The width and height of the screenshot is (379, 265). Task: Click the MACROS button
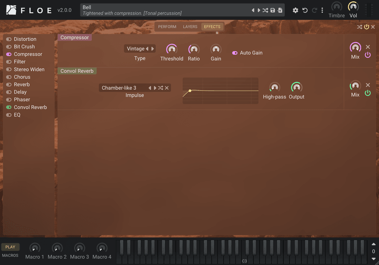click(x=10, y=256)
